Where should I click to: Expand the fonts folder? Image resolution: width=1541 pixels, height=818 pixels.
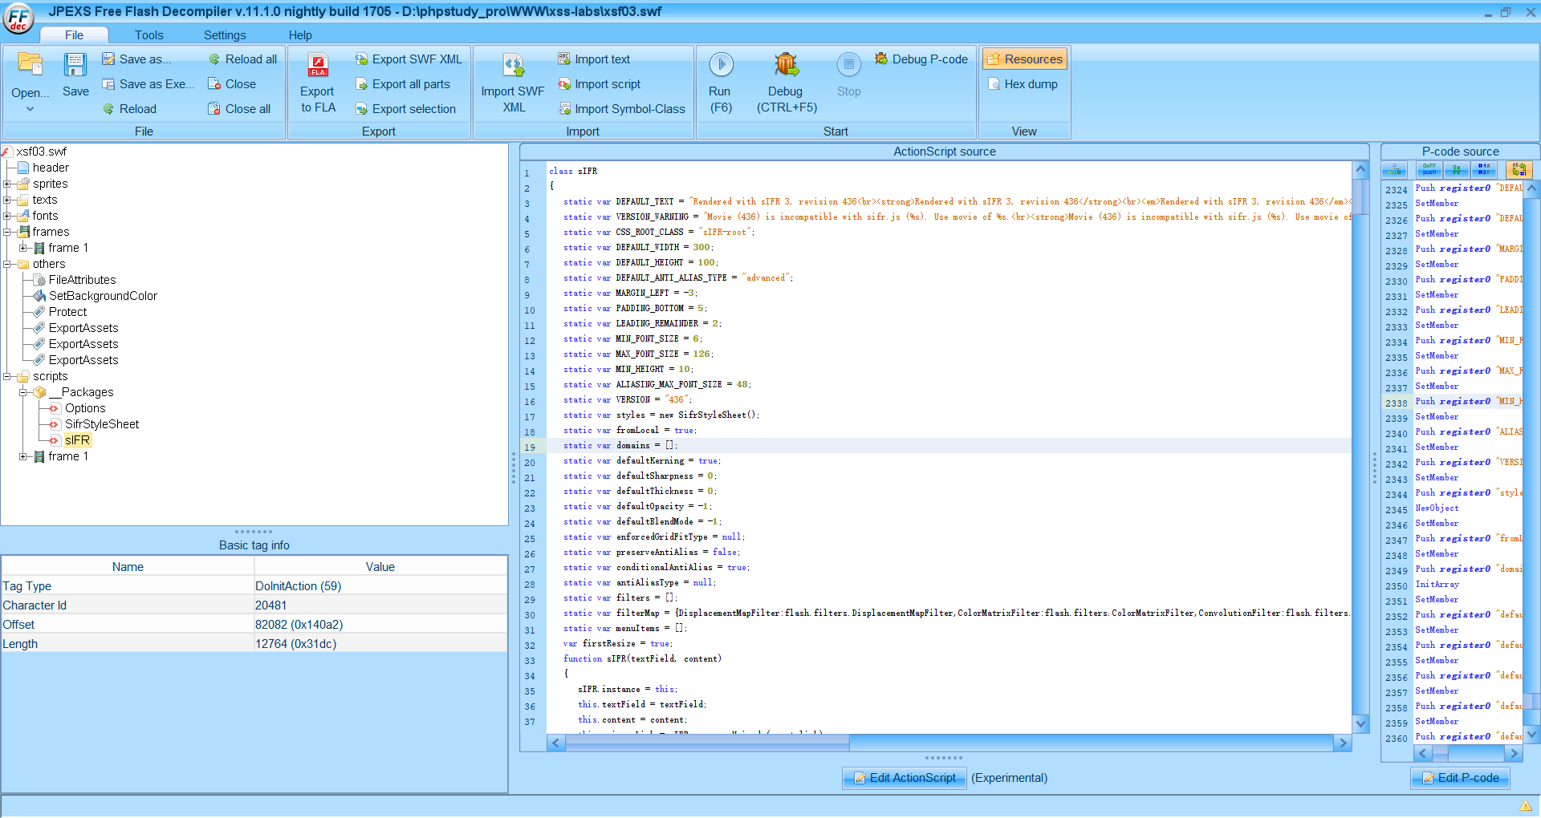pos(7,216)
